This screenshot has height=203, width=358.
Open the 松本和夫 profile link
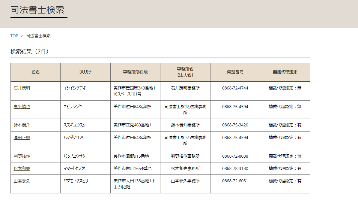click(22, 168)
